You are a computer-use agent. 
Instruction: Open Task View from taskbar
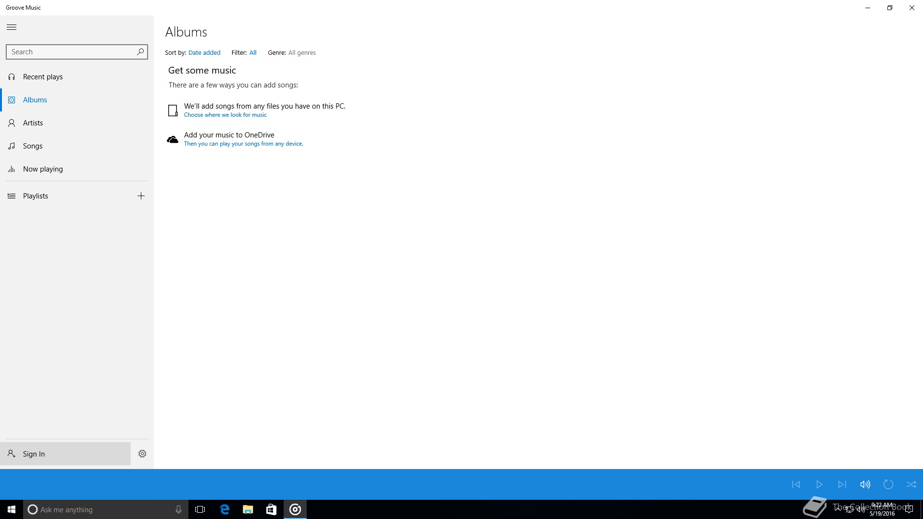pyautogui.click(x=200, y=509)
